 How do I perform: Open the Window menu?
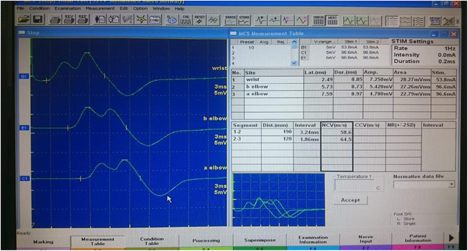(x=161, y=9)
